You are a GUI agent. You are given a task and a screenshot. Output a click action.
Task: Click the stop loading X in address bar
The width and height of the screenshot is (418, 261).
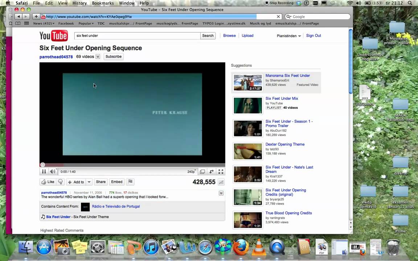click(278, 17)
